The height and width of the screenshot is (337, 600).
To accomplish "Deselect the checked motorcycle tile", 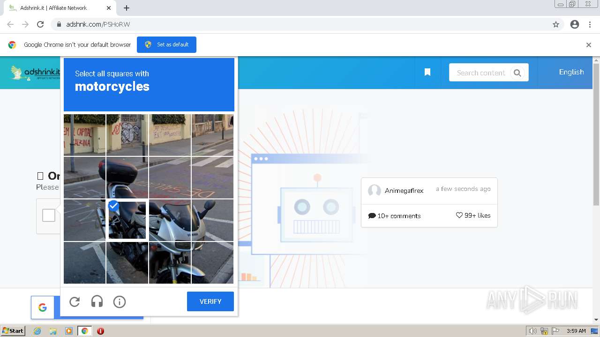I will click(x=127, y=220).
